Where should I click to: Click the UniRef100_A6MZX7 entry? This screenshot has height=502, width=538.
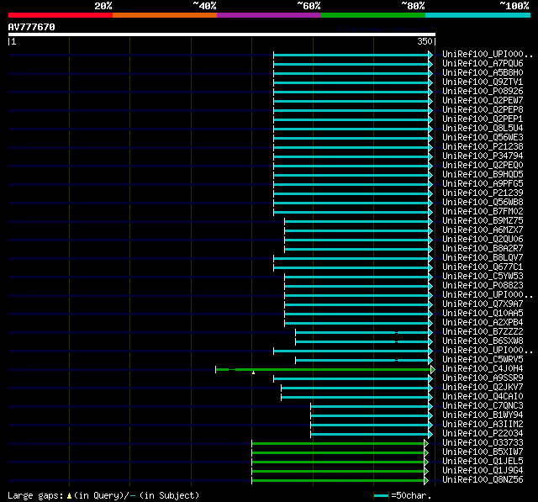pyautogui.click(x=483, y=230)
